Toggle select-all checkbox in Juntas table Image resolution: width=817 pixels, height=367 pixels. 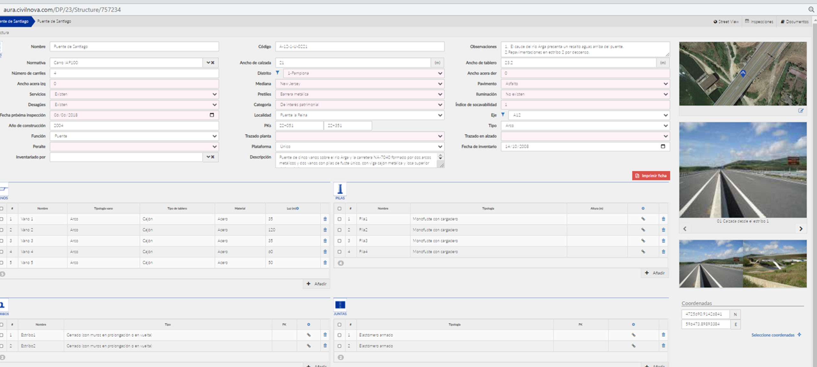(x=339, y=325)
